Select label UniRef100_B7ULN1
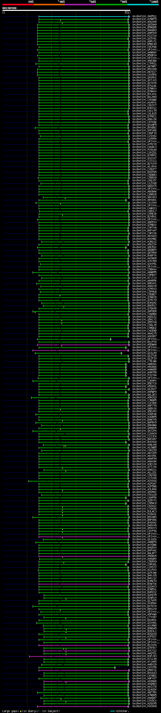This screenshot has height=713, width=161. 144,86
